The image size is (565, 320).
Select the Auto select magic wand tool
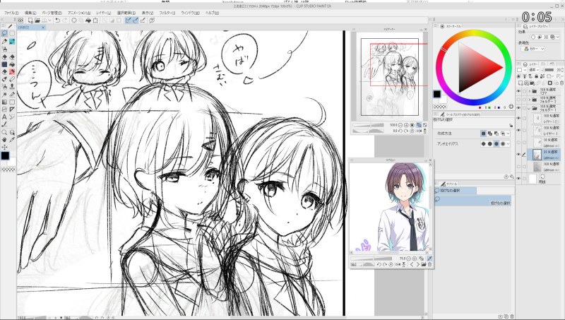(x=4, y=95)
